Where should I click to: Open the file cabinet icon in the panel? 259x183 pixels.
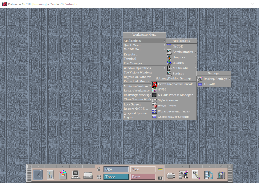63,175
